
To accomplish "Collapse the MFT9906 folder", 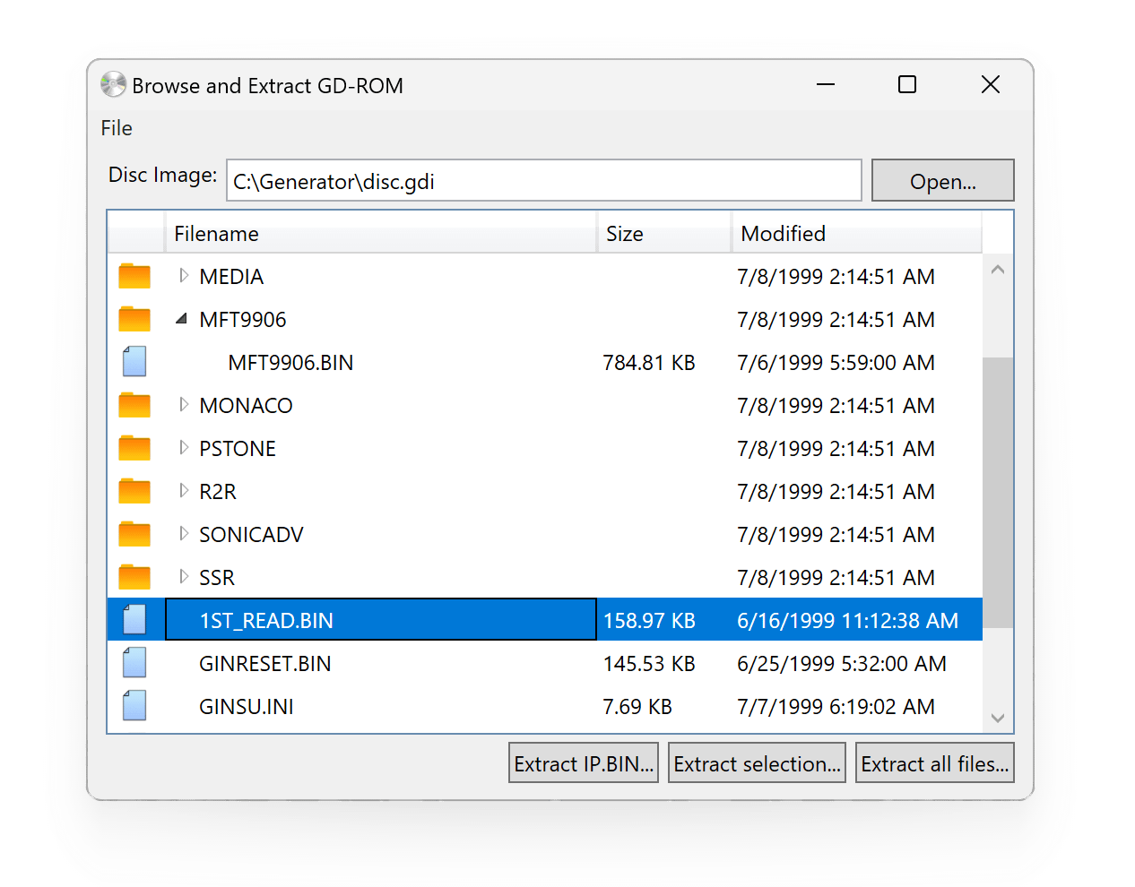I will coord(182,319).
